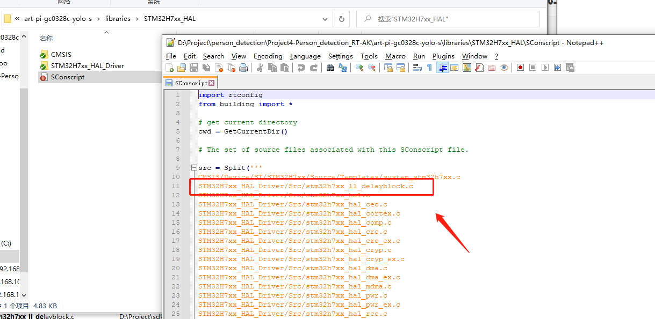The height and width of the screenshot is (319, 655).
Task: Open the Macro menu
Action: pyautogui.click(x=395, y=56)
